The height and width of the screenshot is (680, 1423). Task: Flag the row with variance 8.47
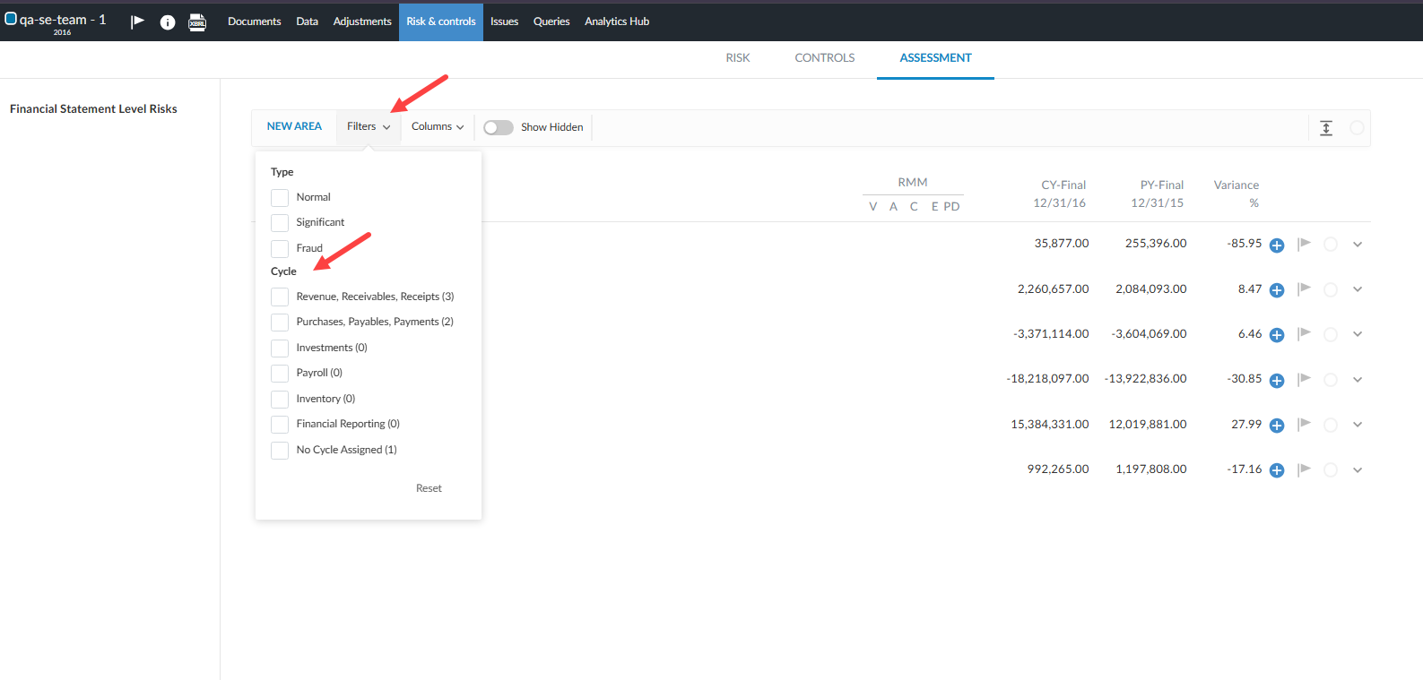point(1304,288)
